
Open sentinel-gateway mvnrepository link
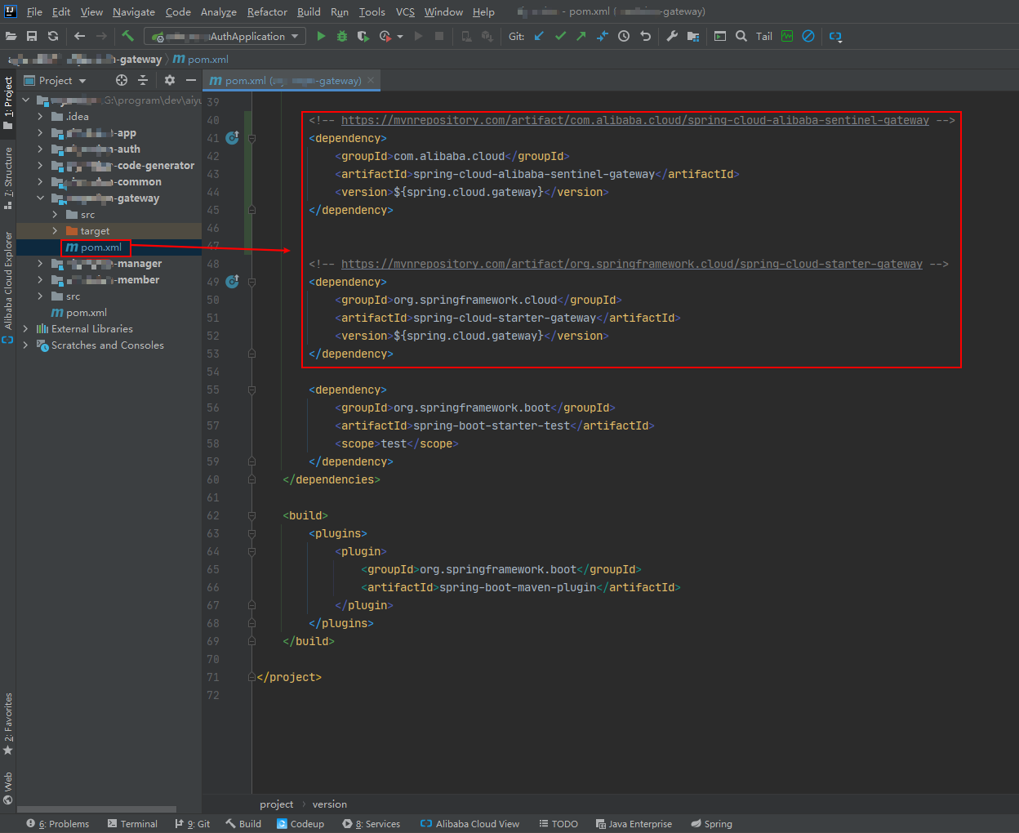pyautogui.click(x=634, y=120)
